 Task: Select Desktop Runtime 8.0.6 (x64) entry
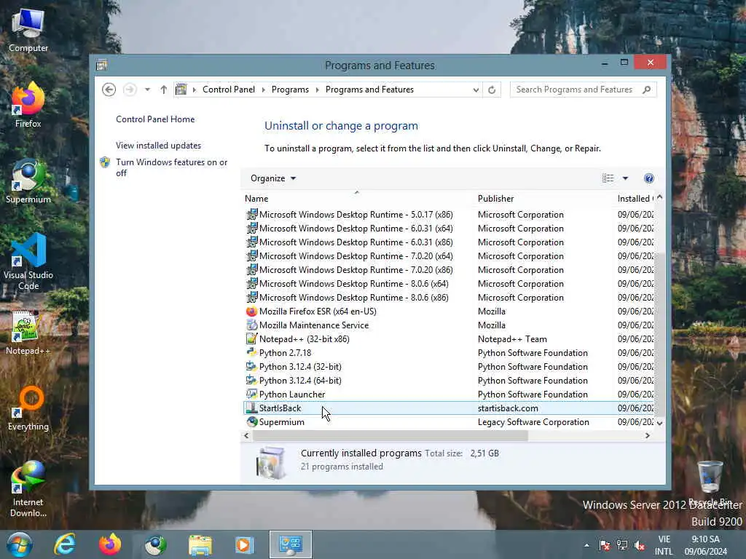449,284
